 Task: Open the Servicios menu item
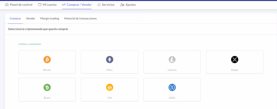[x=106, y=5]
